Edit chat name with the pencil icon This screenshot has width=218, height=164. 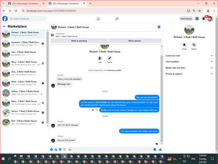[x=109, y=58]
